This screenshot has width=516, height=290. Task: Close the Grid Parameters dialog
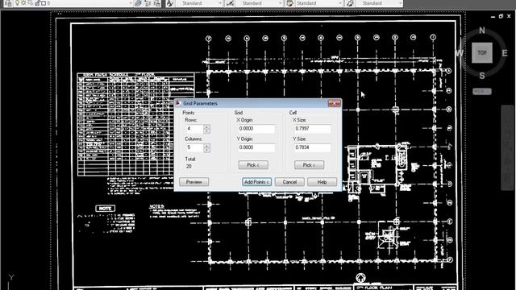(x=334, y=104)
